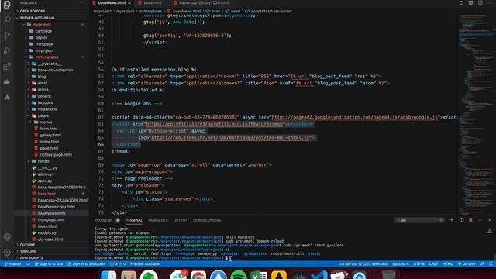Open frontpage.html in explorer
Screen dimensions: 496x279
[x=50, y=220]
